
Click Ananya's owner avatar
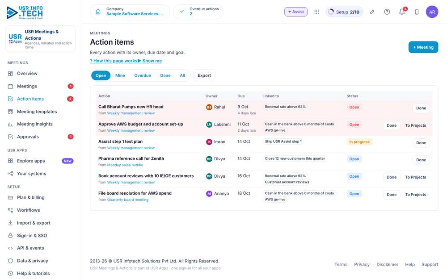point(209,194)
